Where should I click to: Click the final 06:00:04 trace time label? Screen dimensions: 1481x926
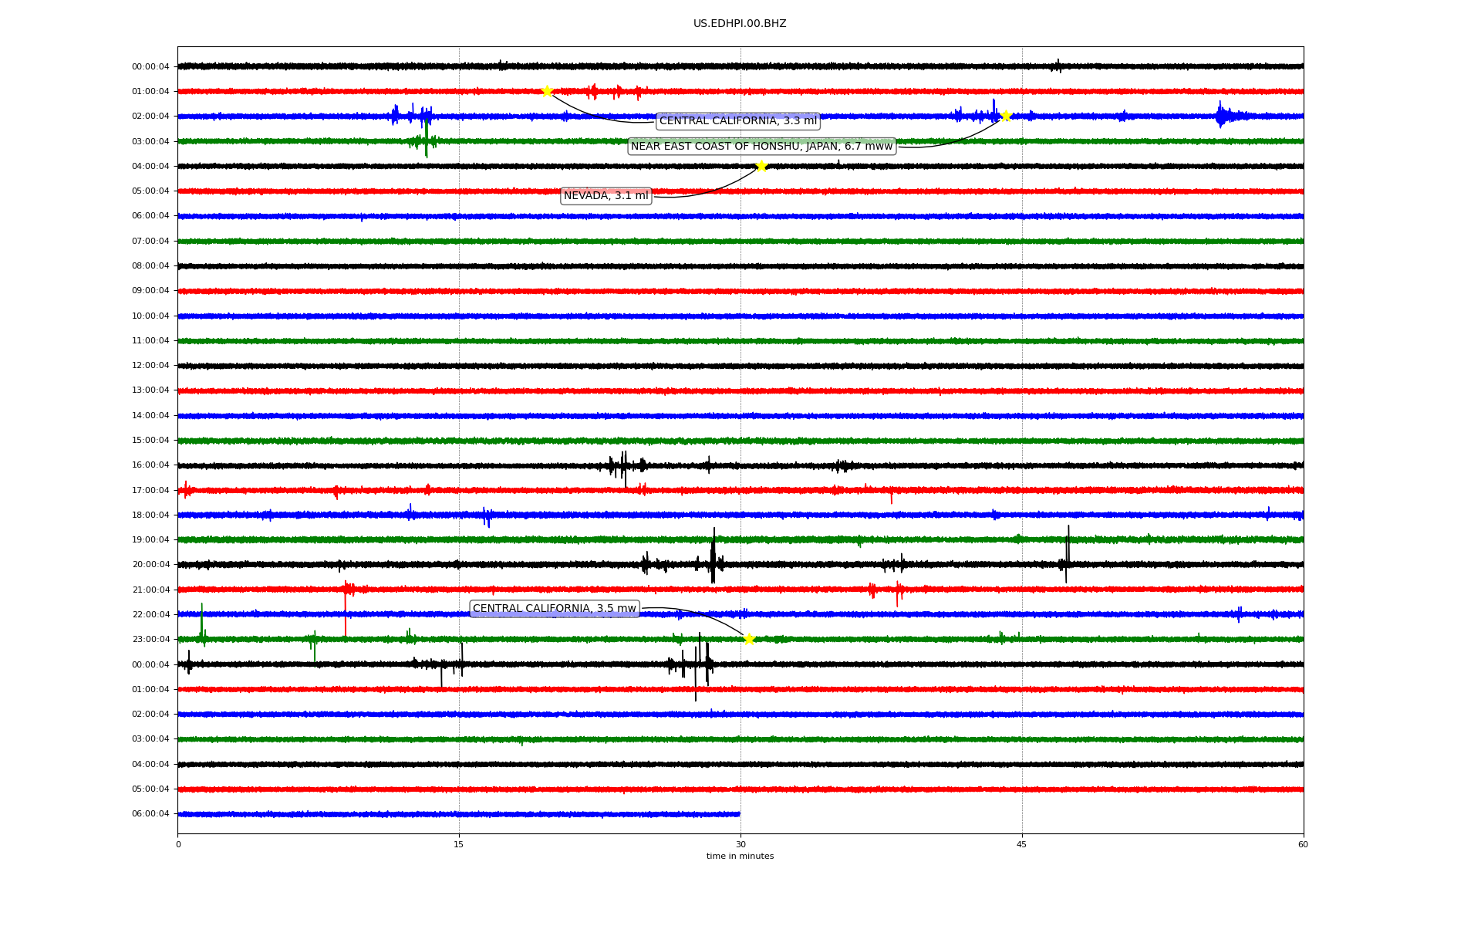(150, 814)
